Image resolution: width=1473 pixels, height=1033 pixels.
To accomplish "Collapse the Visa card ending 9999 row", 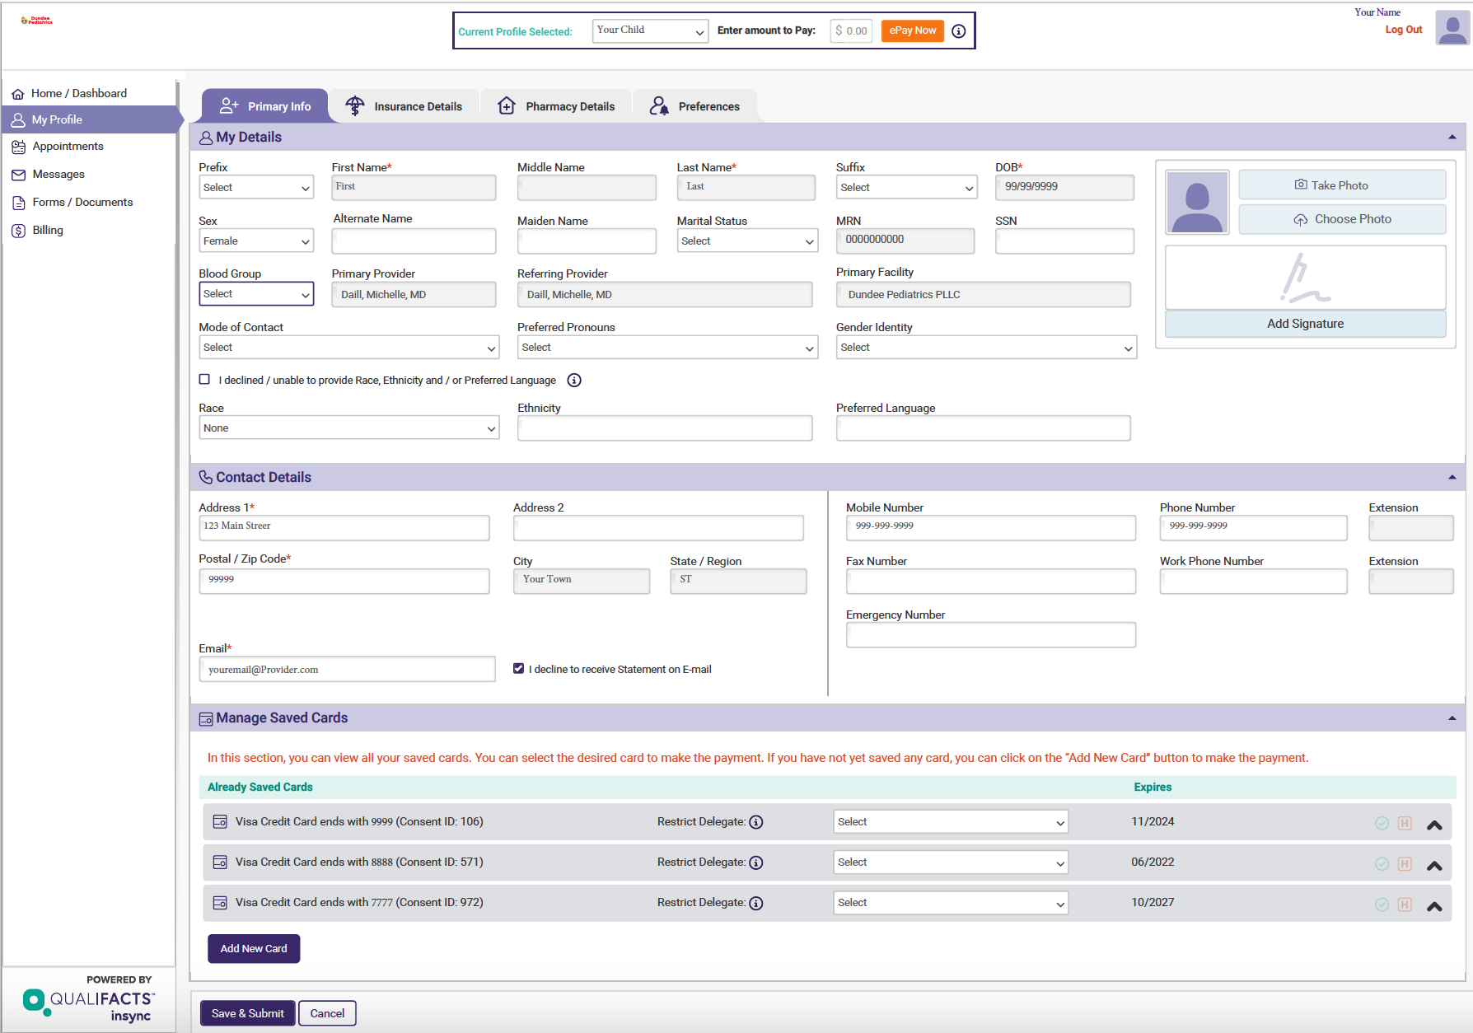I will pyautogui.click(x=1433, y=825).
